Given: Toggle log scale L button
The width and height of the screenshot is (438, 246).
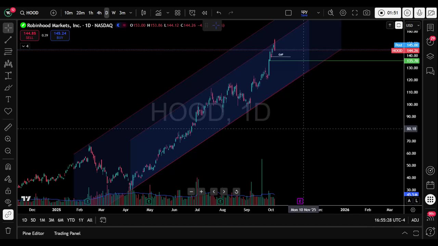Looking at the screenshot, I should pos(416,201).
